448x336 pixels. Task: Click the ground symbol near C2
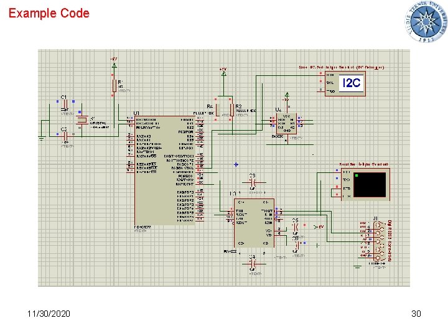(42, 138)
